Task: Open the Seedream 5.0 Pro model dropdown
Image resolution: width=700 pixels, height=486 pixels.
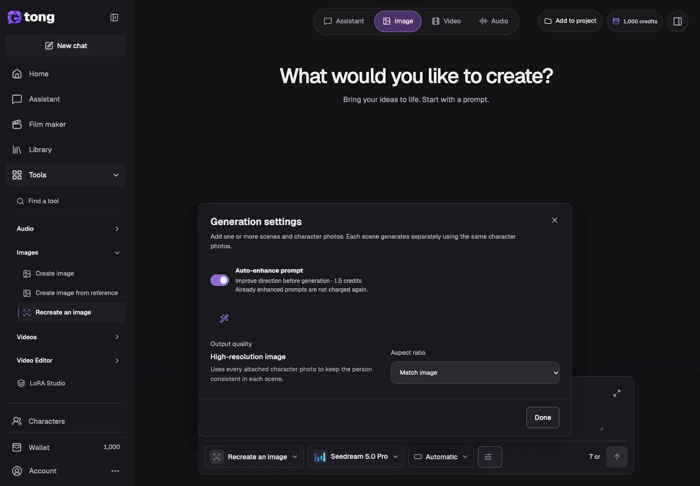Action: pyautogui.click(x=356, y=457)
